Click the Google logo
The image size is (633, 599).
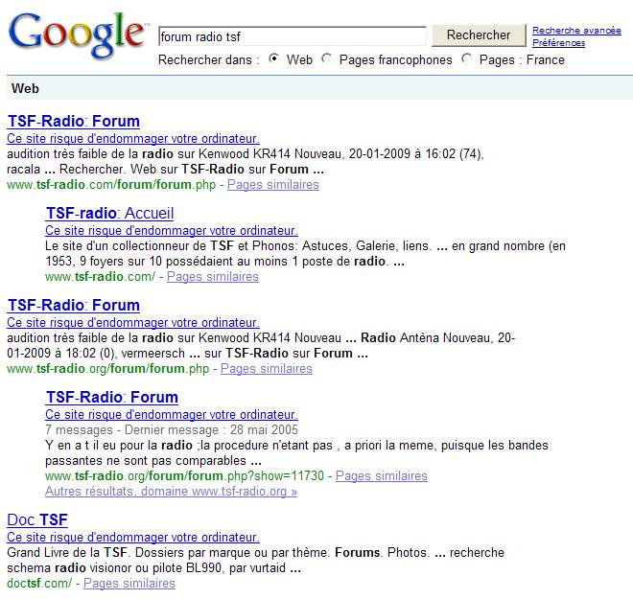[x=77, y=35]
